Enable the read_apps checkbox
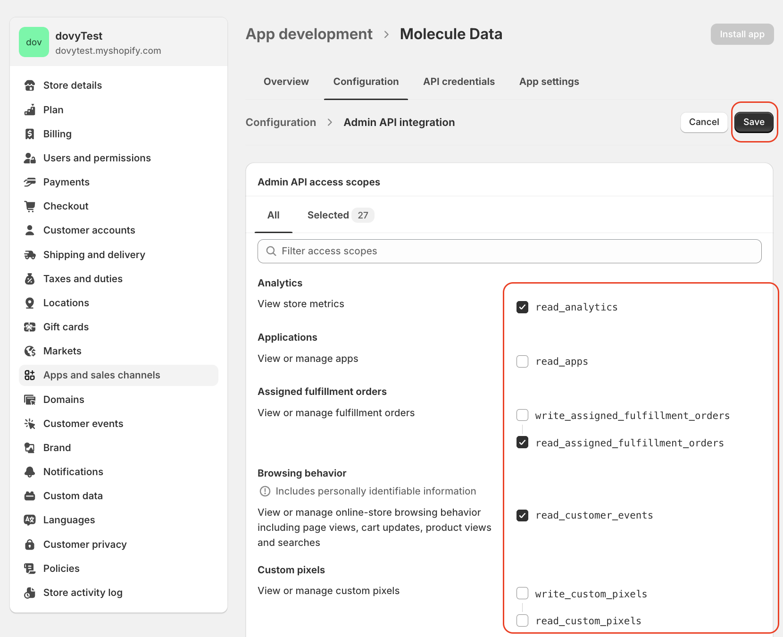This screenshot has height=637, width=783. [522, 361]
